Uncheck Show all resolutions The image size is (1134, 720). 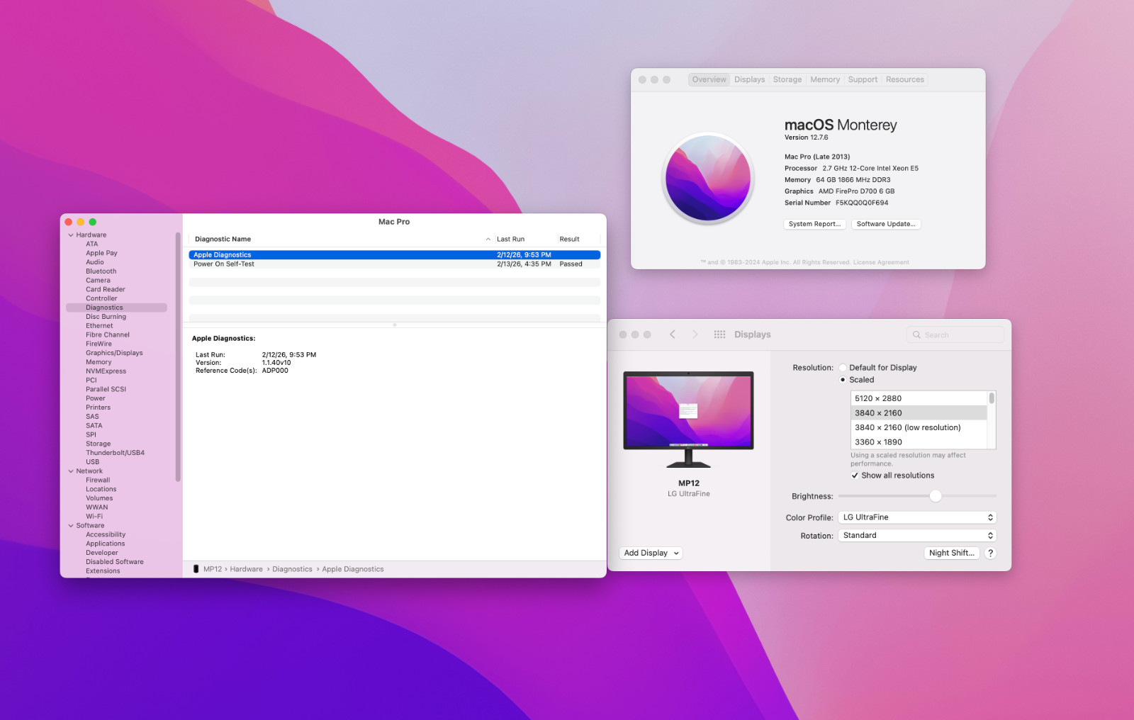point(855,476)
